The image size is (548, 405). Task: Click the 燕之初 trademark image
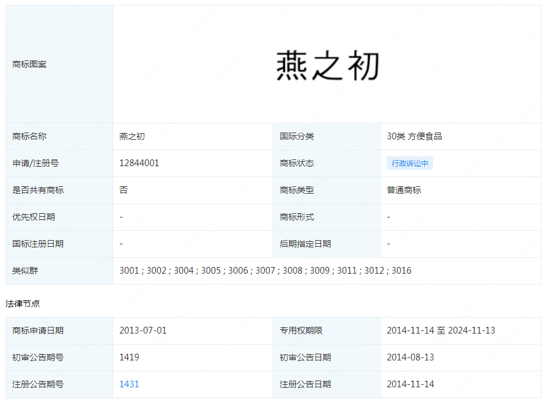click(x=327, y=65)
